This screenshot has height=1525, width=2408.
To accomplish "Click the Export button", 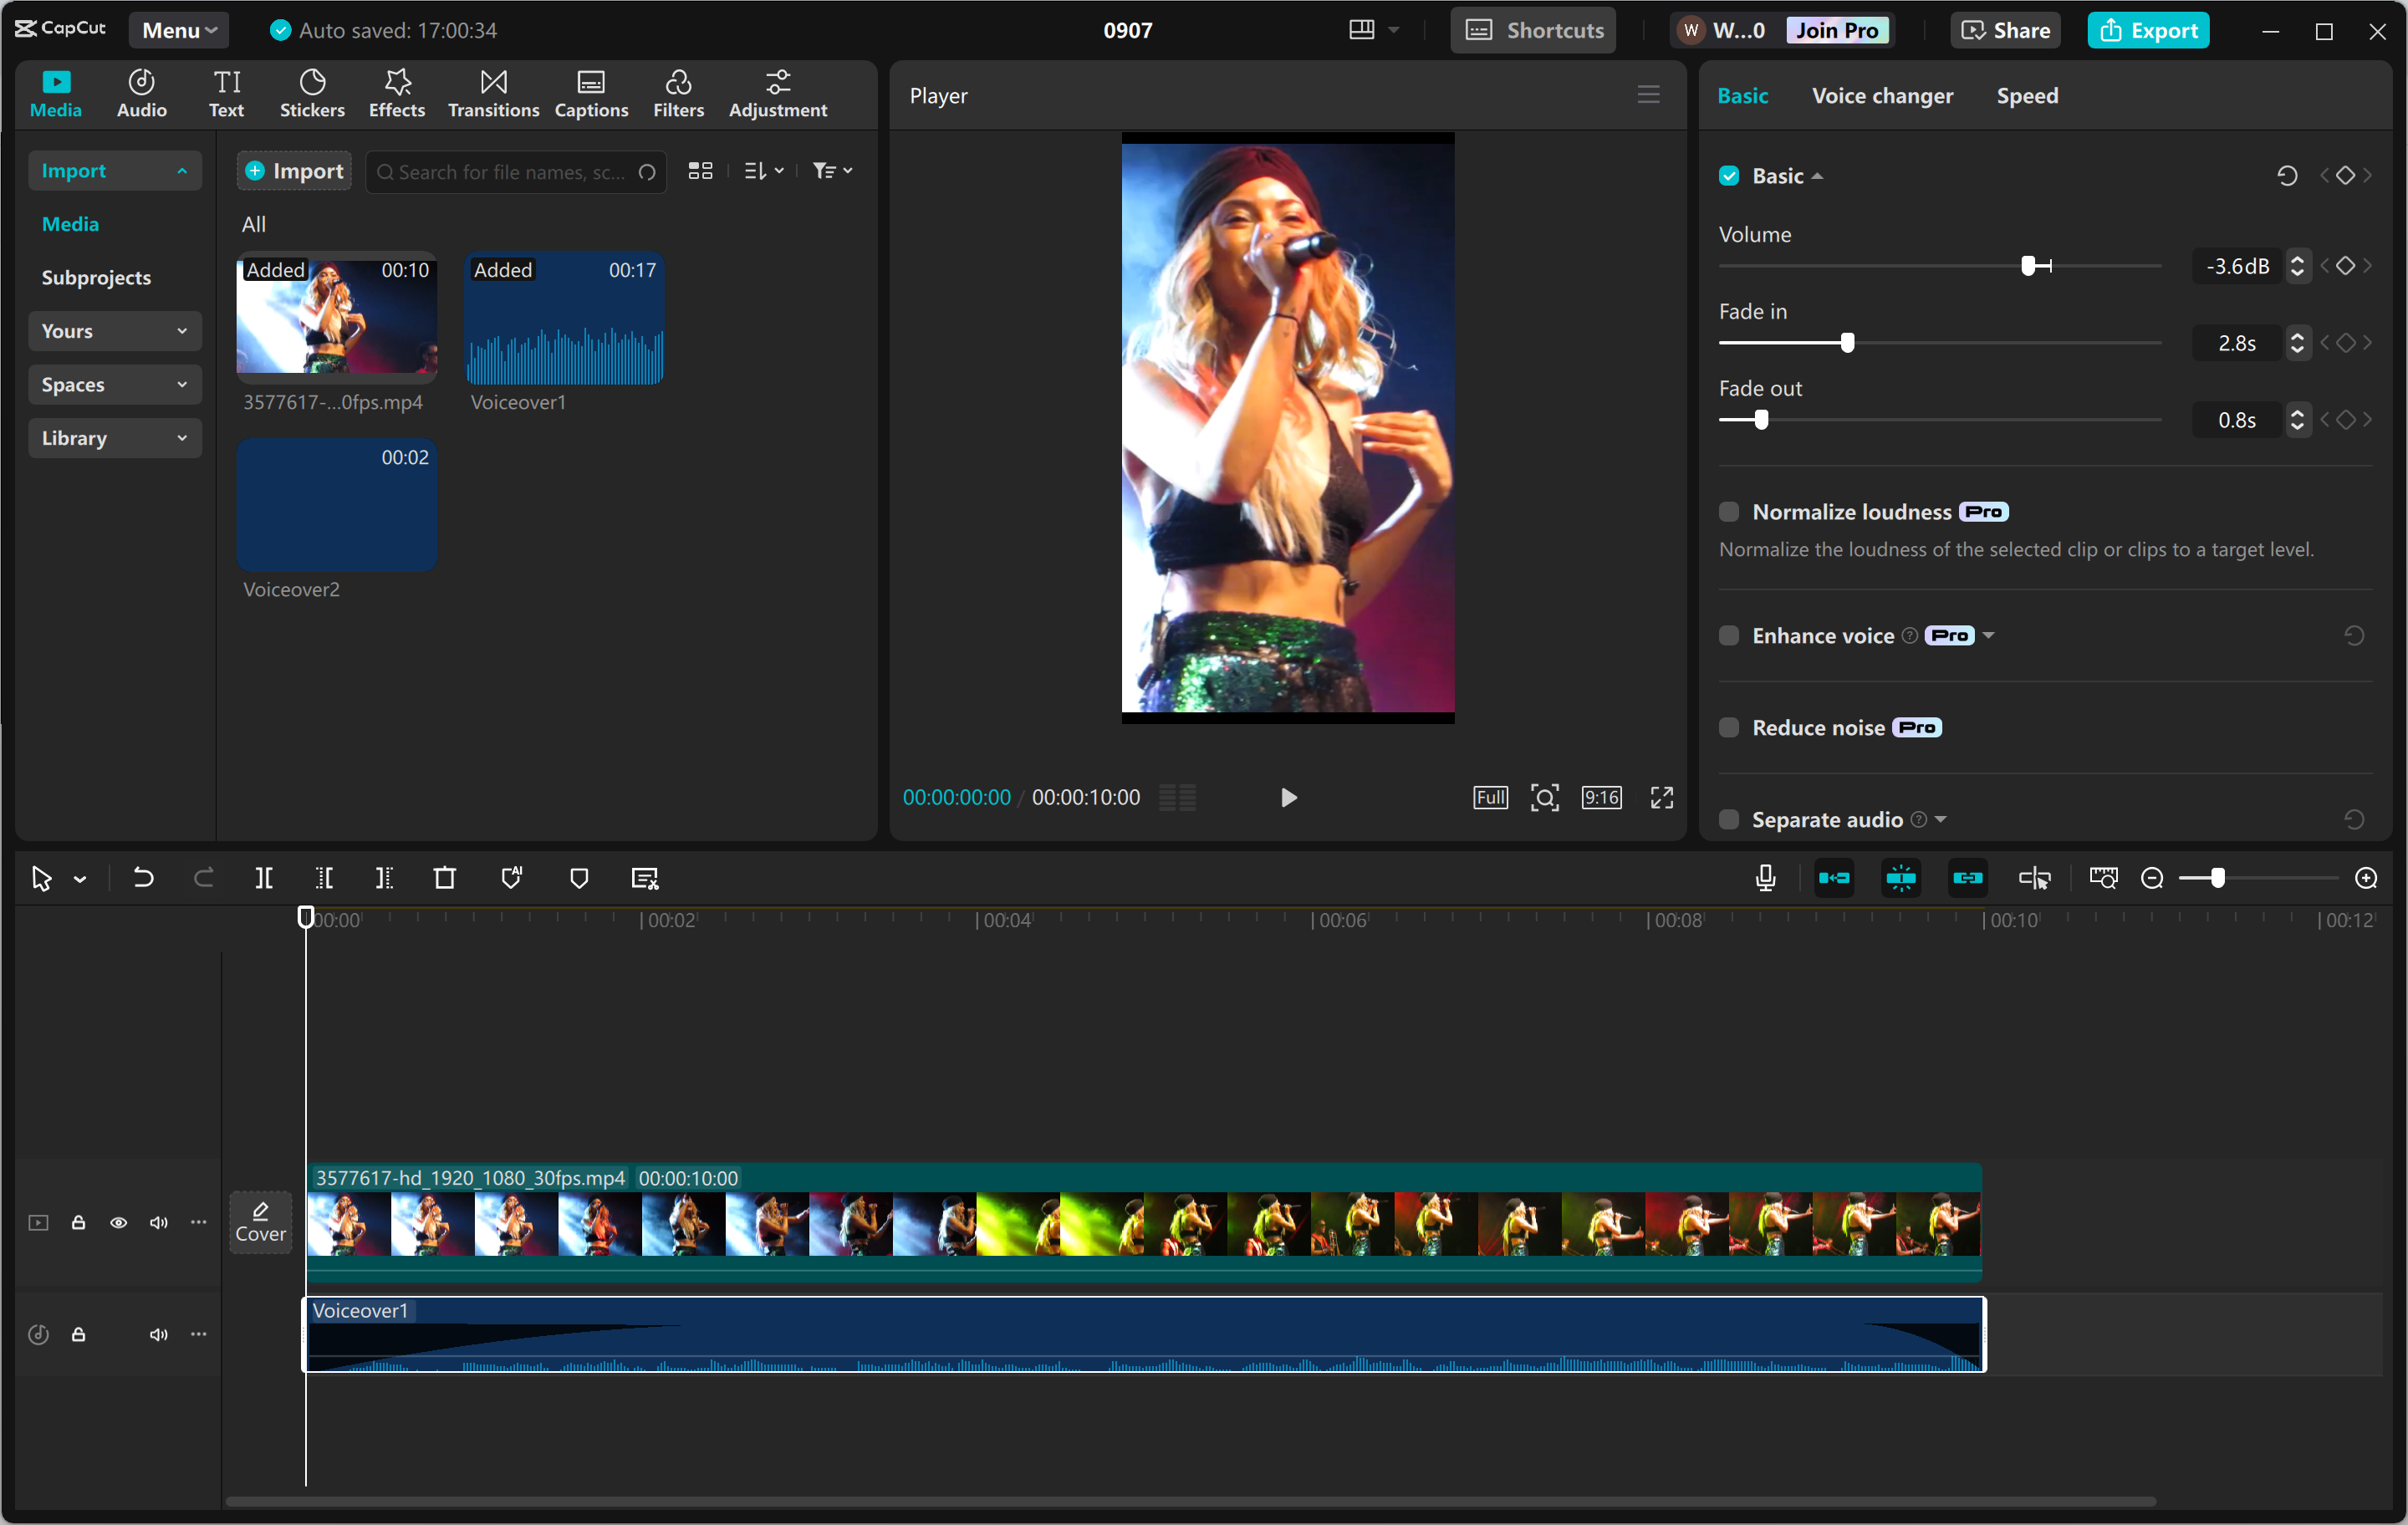I will tap(2148, 29).
